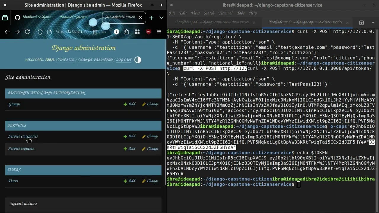Open the SERVICES section header link
The image size is (379, 213).
click(x=17, y=125)
